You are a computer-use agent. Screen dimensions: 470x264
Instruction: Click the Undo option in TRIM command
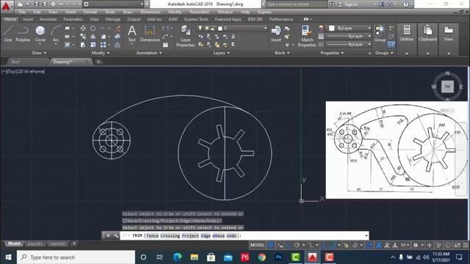point(231,236)
